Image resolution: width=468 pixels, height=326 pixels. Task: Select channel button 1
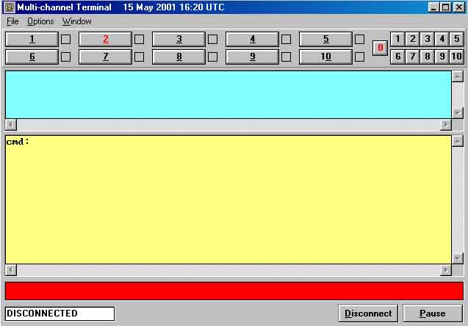pos(32,39)
